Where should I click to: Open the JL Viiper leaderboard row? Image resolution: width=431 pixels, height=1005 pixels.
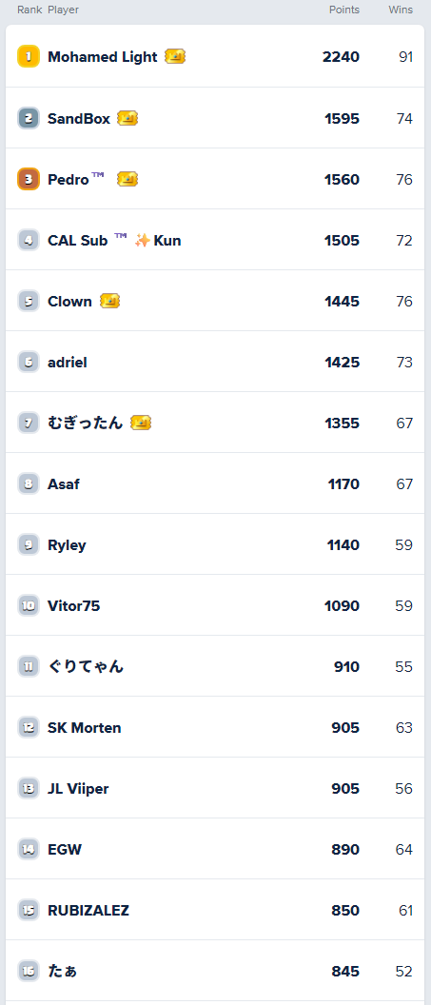coord(215,788)
